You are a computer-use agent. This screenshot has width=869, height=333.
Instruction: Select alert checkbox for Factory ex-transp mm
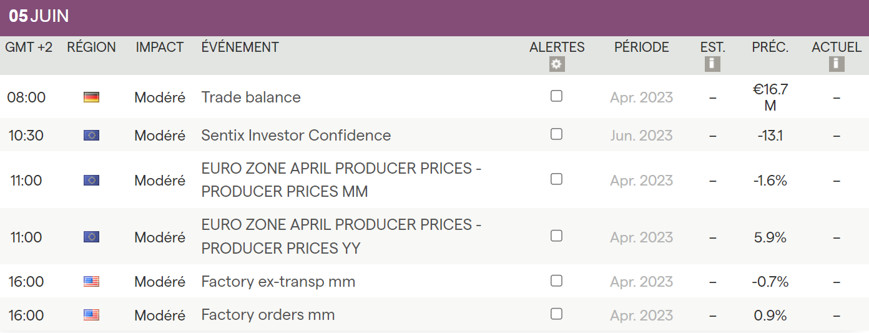(x=556, y=281)
